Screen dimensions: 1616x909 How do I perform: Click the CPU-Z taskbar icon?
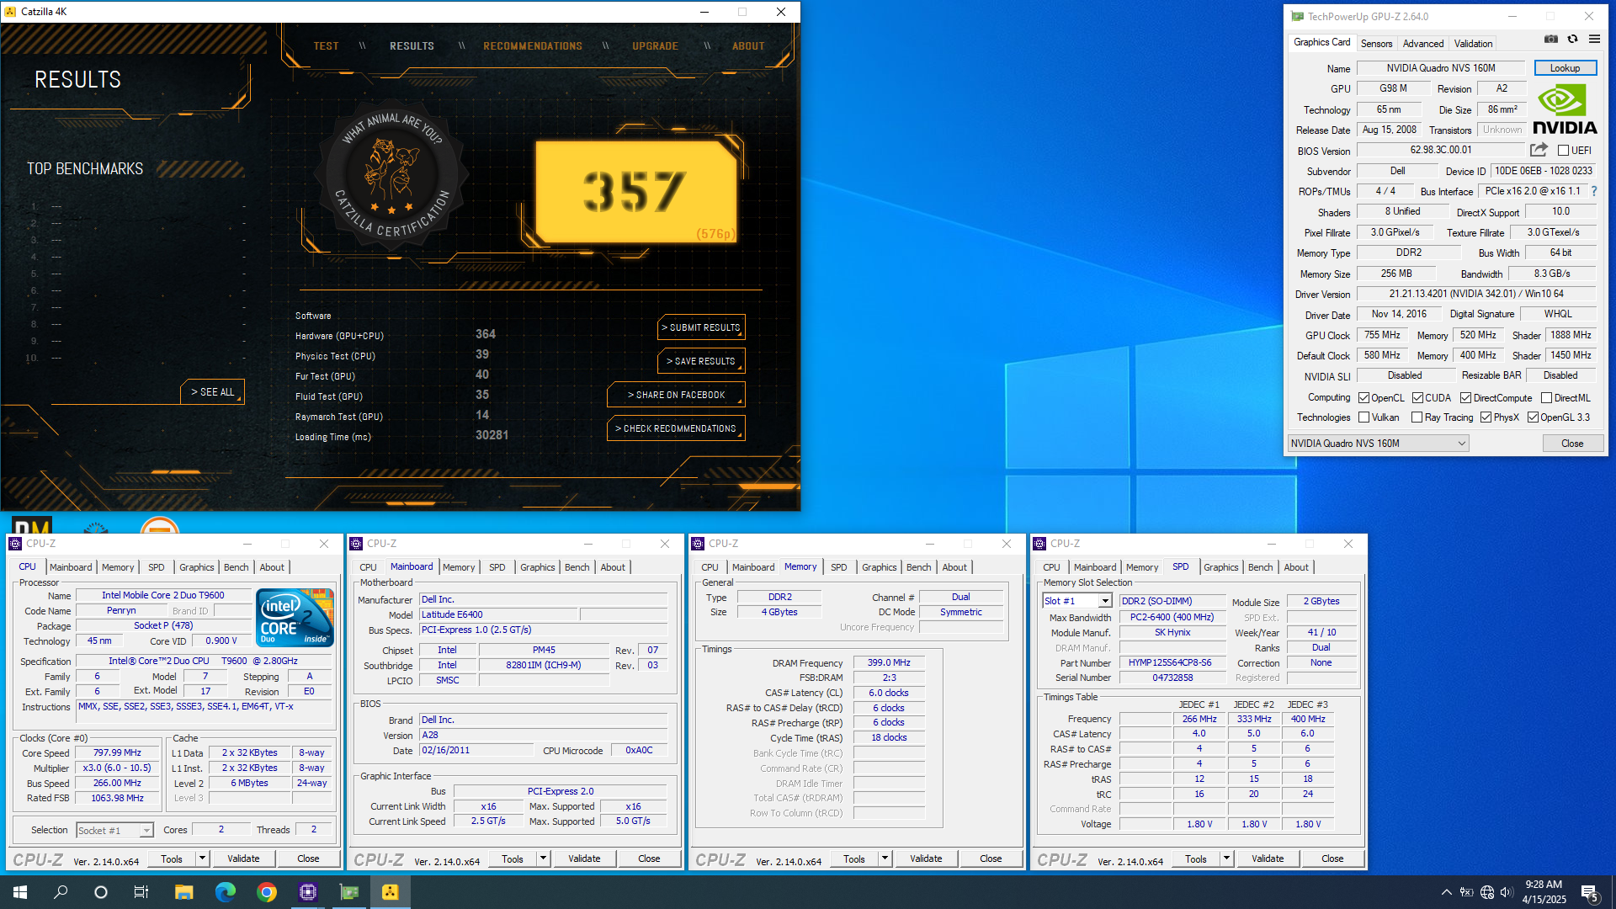(x=307, y=892)
